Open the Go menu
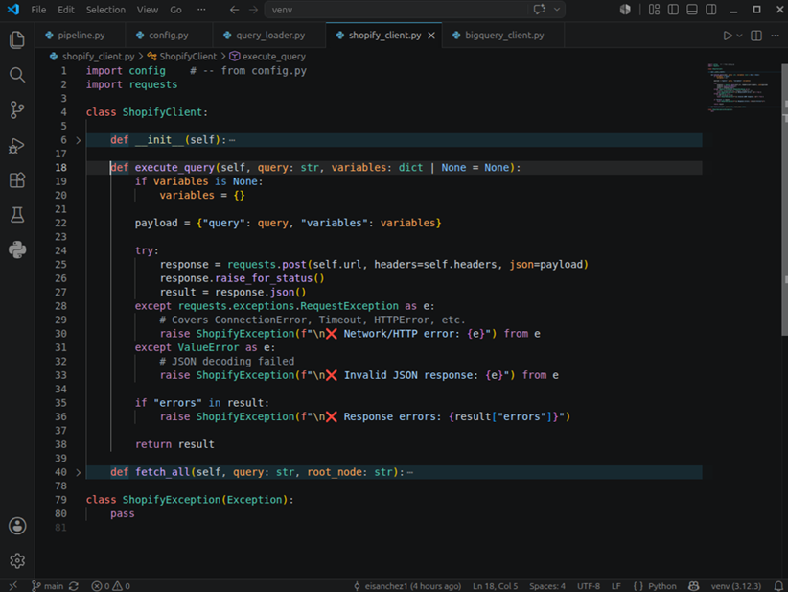This screenshot has width=788, height=592. point(175,10)
